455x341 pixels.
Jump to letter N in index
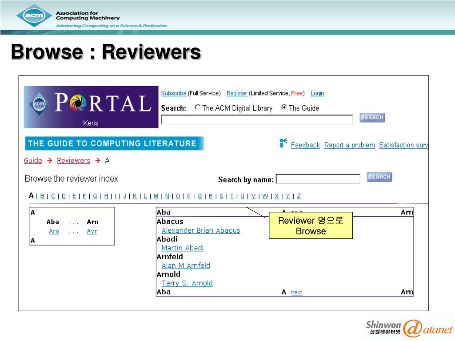[167, 196]
